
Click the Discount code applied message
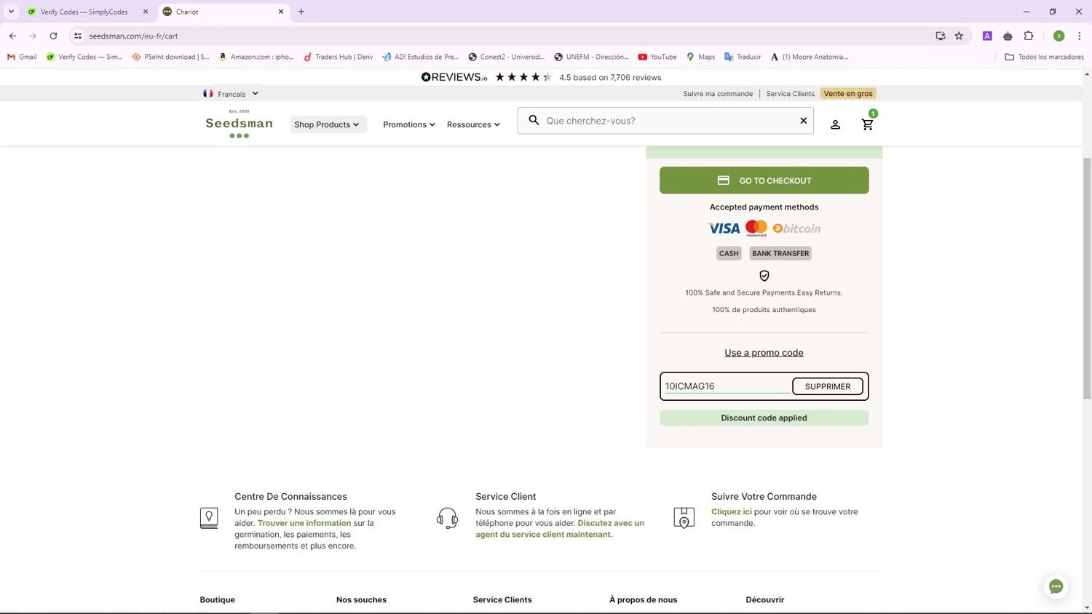click(x=764, y=418)
